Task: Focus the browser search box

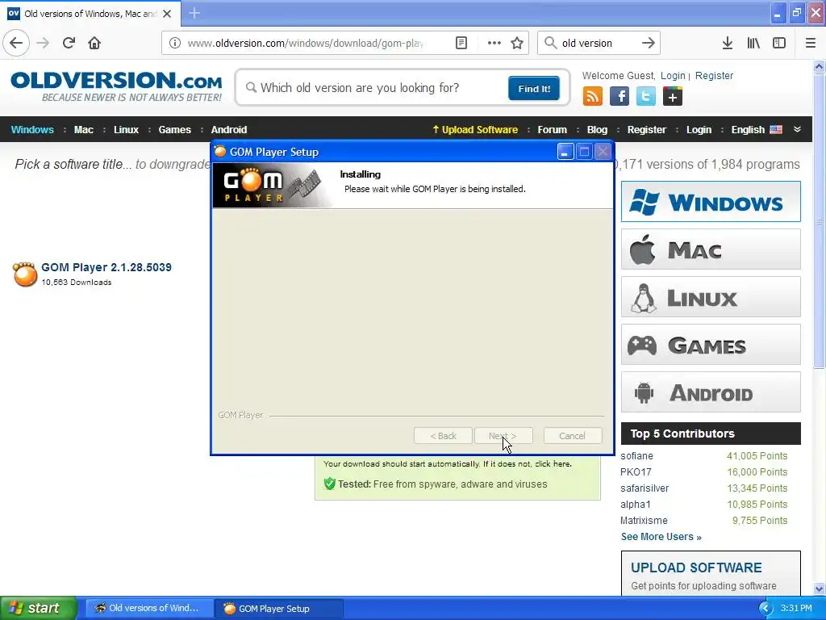Action: coord(598,44)
